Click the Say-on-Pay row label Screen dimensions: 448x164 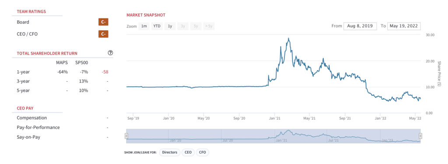[28, 137]
